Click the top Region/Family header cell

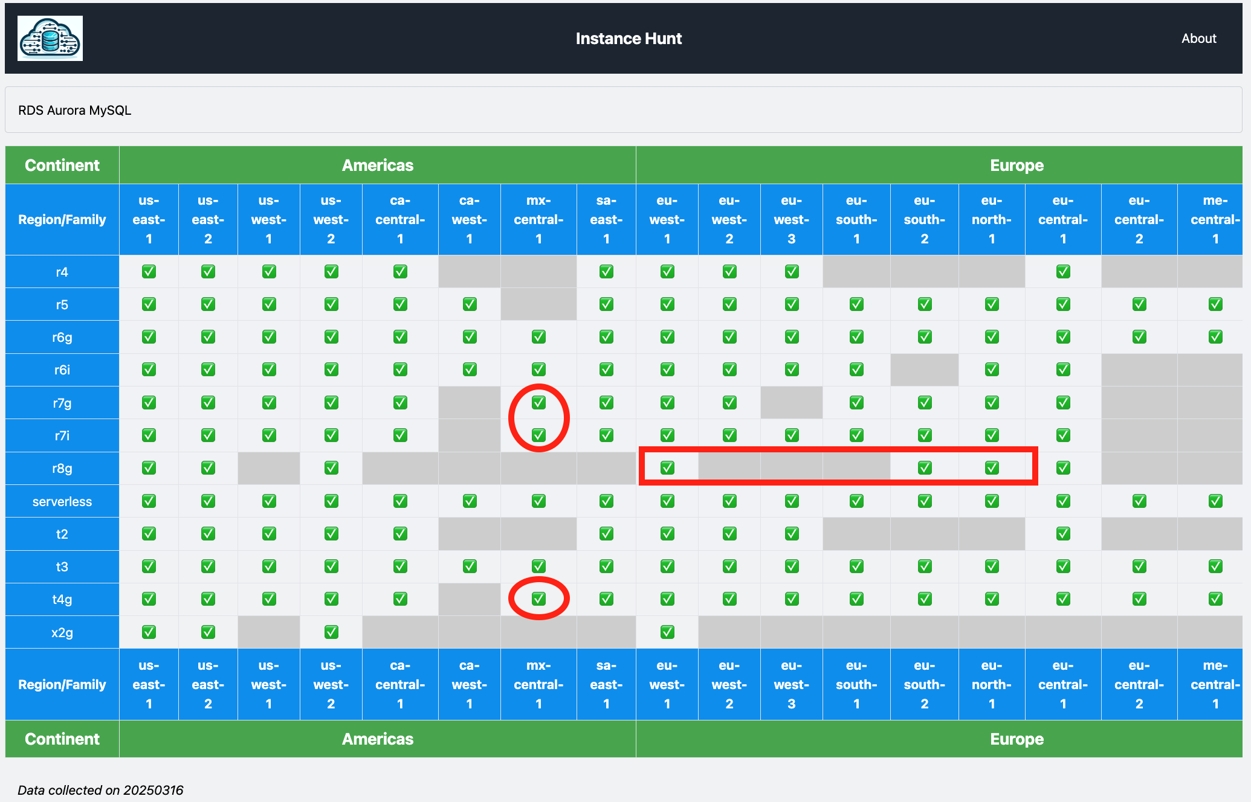click(62, 219)
